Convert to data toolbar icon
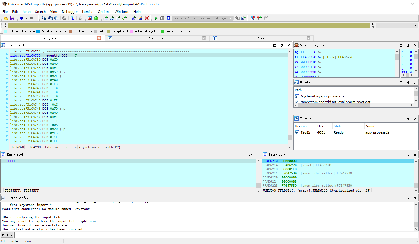 [112, 18]
